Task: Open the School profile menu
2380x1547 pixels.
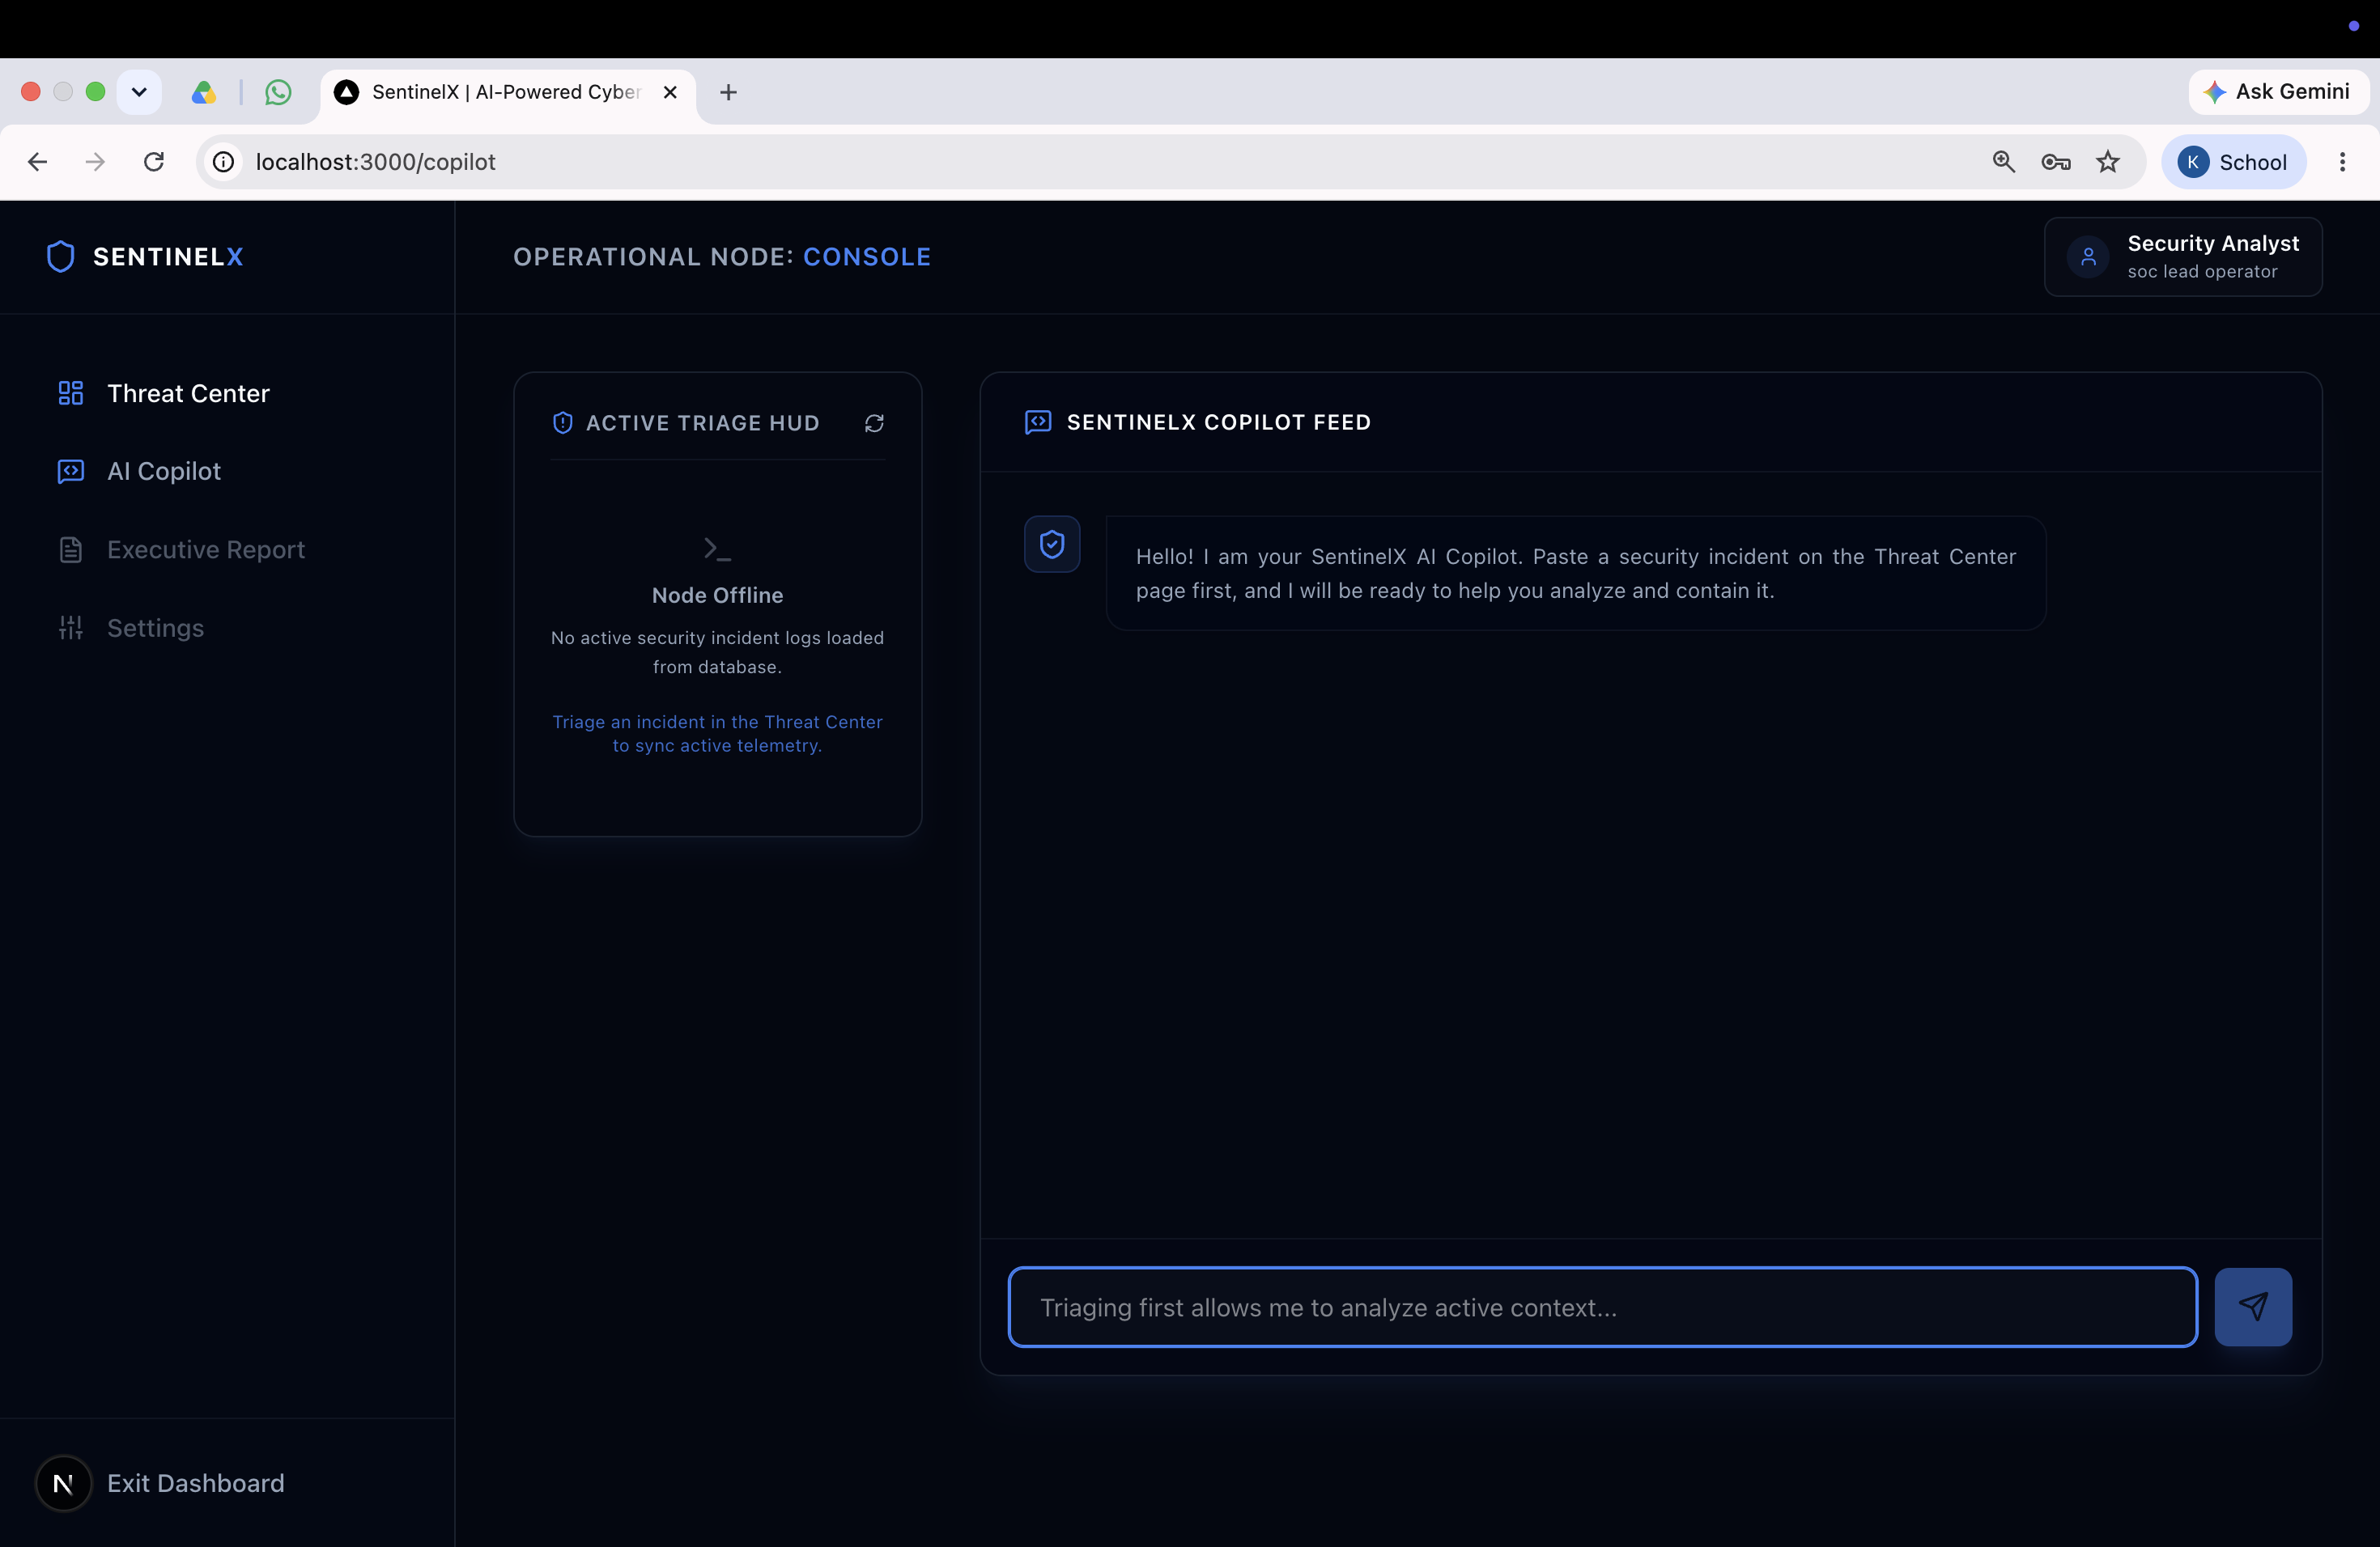Action: coord(2234,162)
